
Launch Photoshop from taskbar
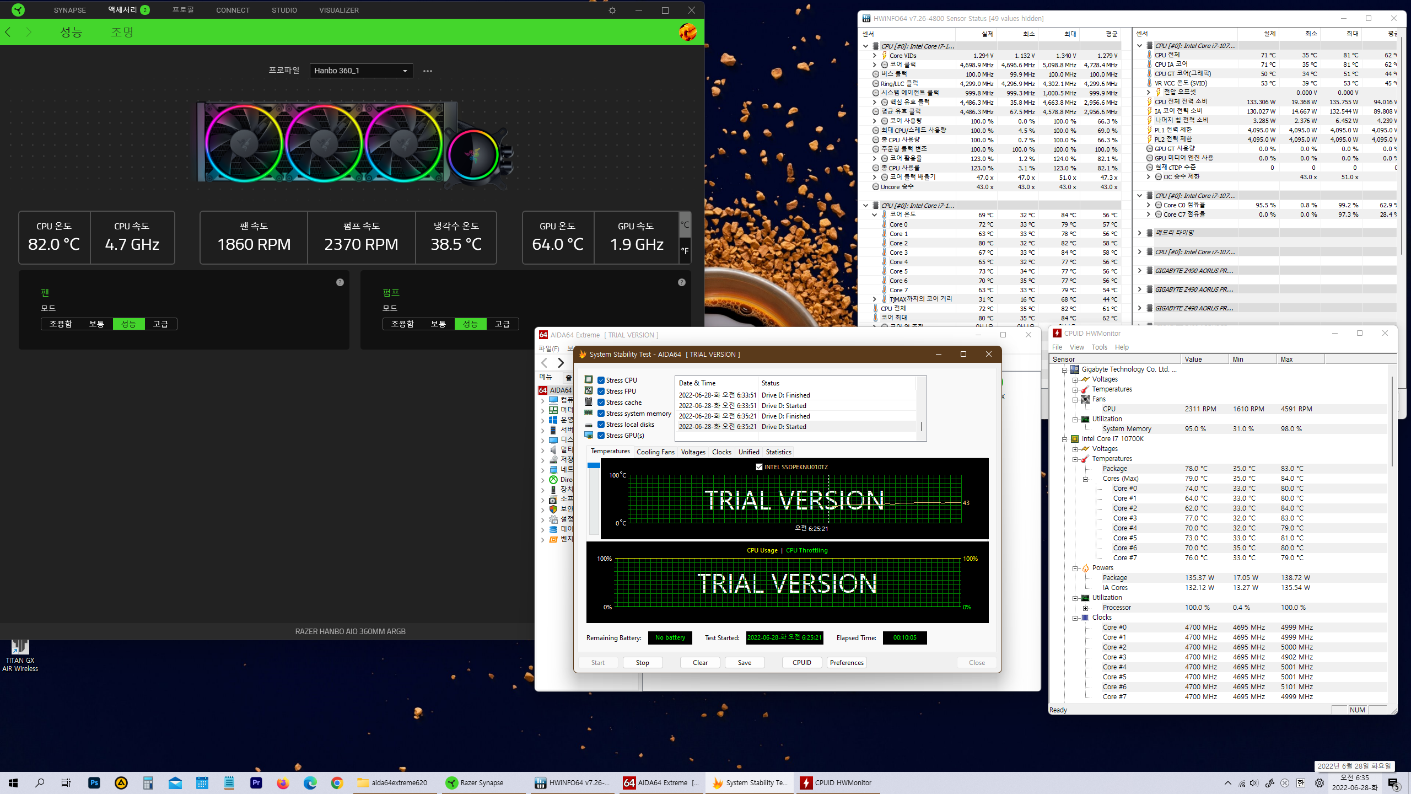click(x=94, y=782)
